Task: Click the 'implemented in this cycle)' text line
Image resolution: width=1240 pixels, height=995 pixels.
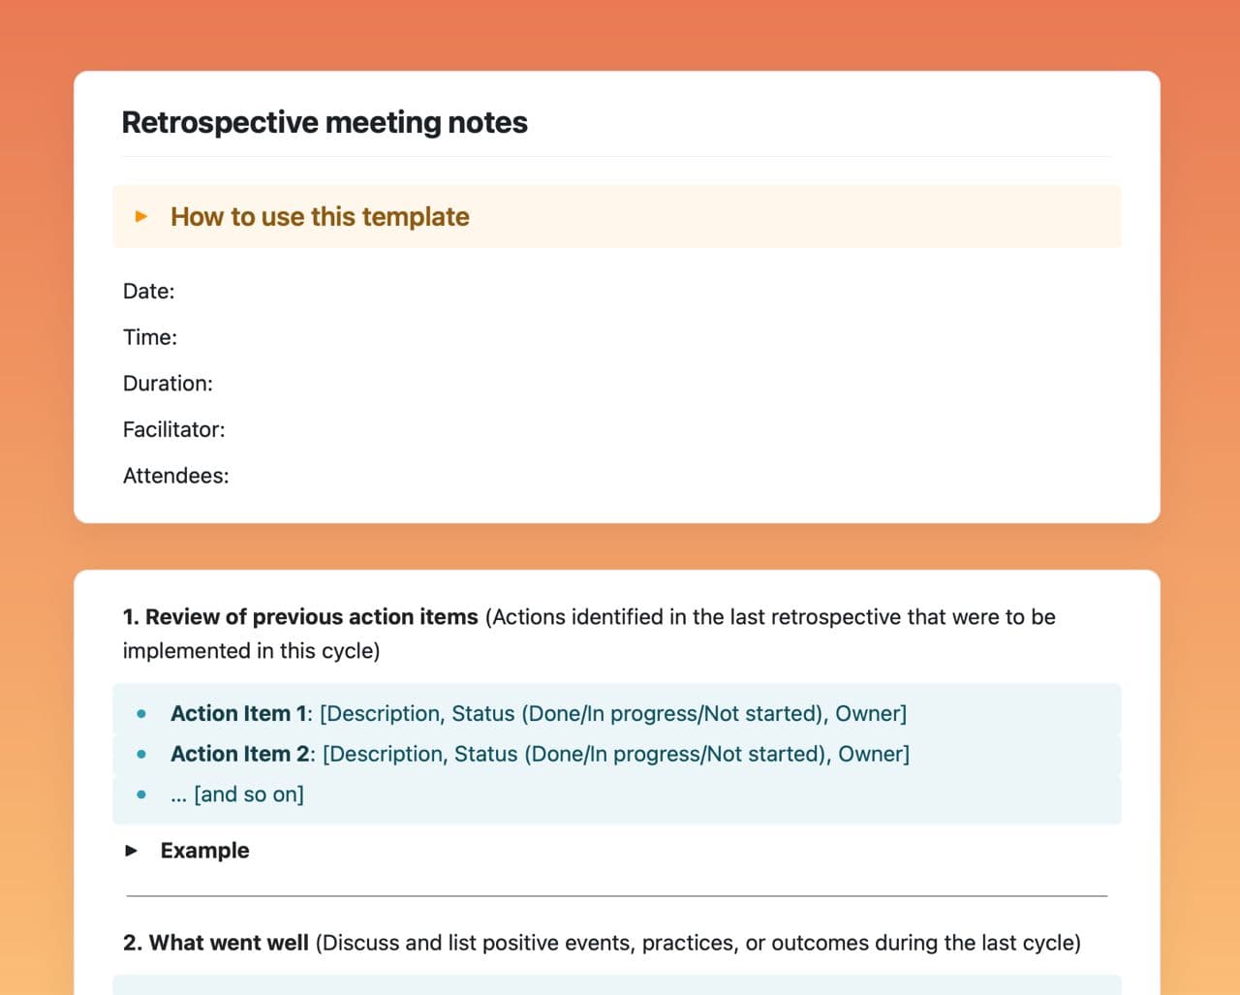Action: point(251,651)
